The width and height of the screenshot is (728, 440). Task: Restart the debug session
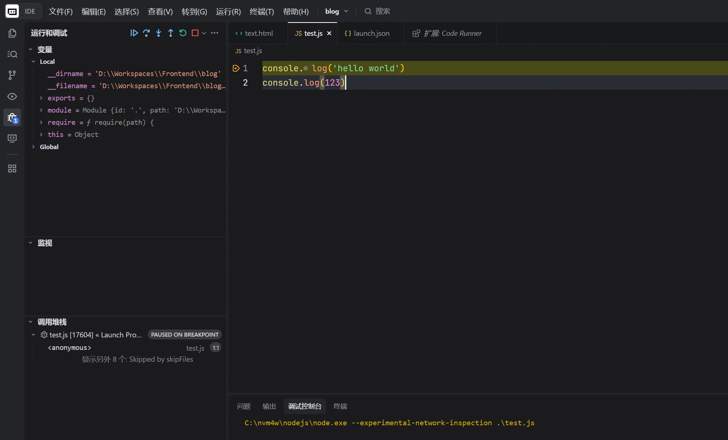point(183,33)
